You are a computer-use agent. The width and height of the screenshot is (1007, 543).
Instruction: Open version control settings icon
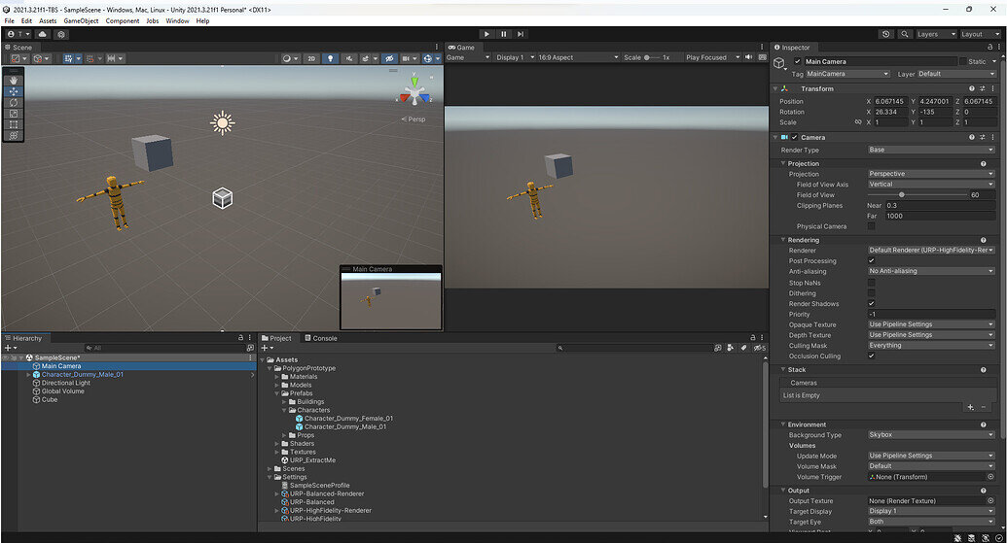pos(61,34)
